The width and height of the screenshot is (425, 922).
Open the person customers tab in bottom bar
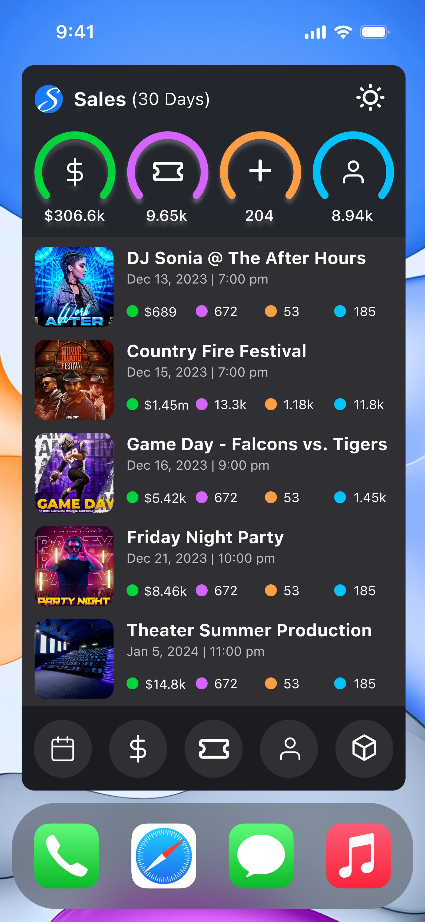pyautogui.click(x=289, y=748)
